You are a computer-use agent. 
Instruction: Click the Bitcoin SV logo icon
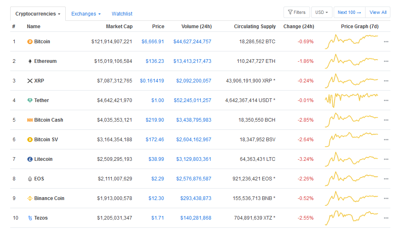pos(30,140)
